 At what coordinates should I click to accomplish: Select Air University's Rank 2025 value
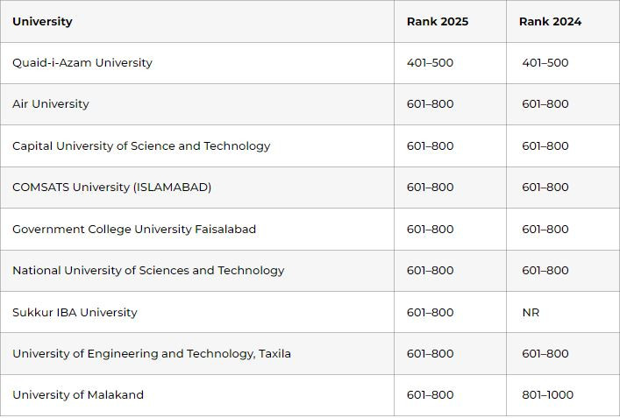coord(430,104)
